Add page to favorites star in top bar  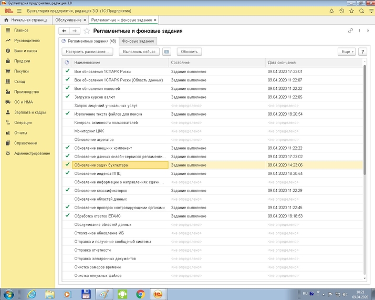(352, 11)
